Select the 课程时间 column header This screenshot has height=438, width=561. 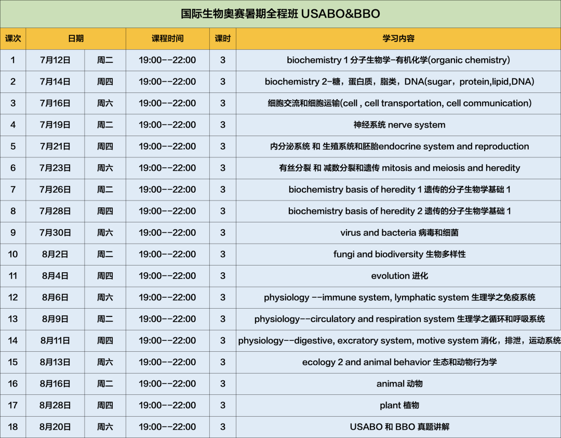167,38
